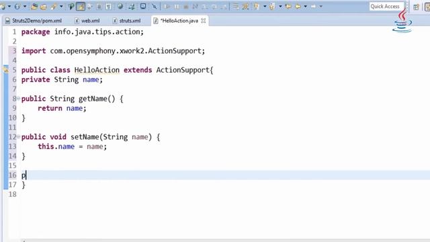Close the HelloAction.java tab

click(x=203, y=21)
